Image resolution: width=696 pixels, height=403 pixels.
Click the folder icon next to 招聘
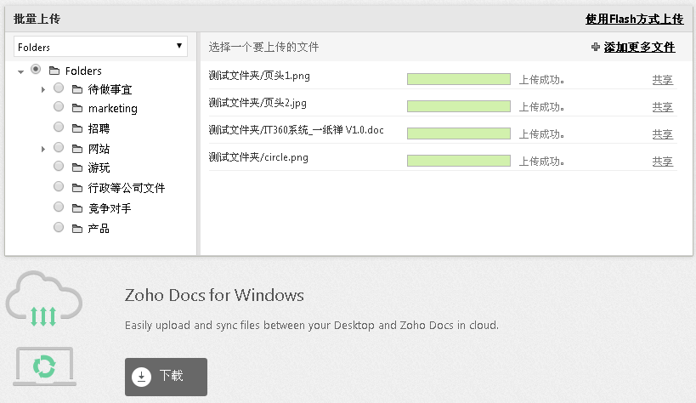click(x=77, y=128)
